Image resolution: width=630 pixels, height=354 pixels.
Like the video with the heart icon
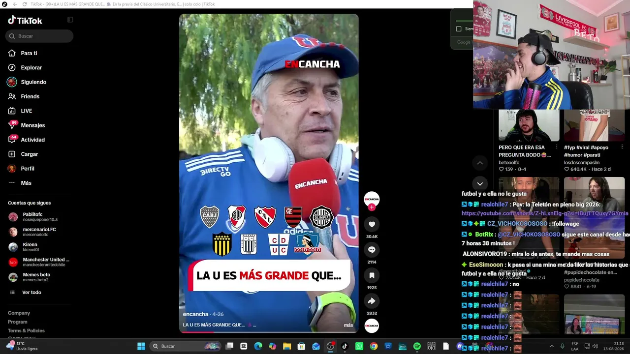pos(372,224)
